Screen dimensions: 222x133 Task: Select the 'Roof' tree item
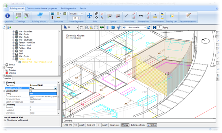[21, 54]
